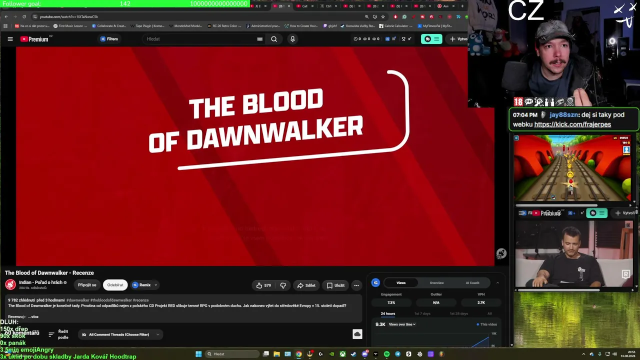Click the browser address bar URL
This screenshot has height=360, width=640.
click(x=69, y=16)
